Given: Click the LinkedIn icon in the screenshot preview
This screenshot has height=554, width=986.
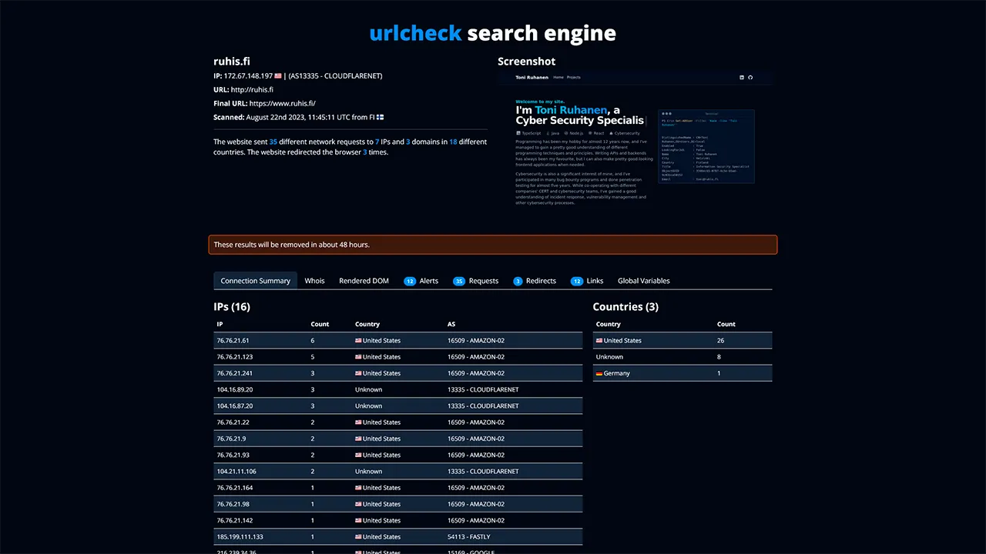Looking at the screenshot, I should 742,77.
